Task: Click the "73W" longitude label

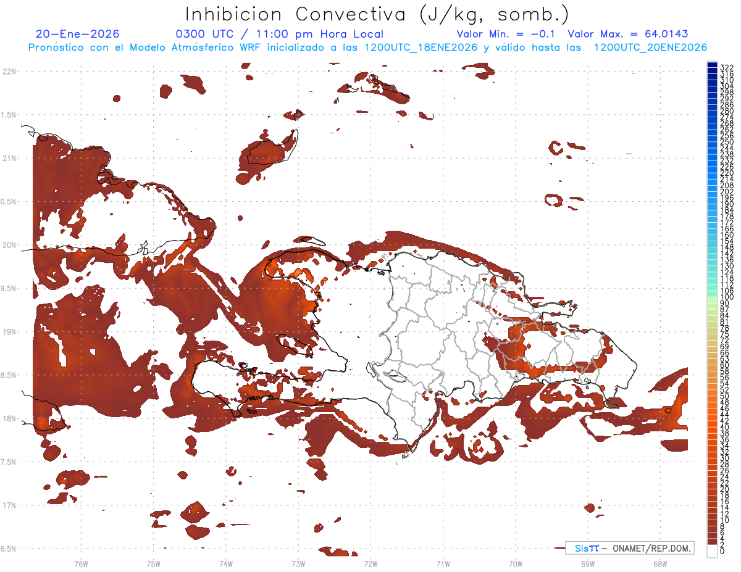Action: 298,563
